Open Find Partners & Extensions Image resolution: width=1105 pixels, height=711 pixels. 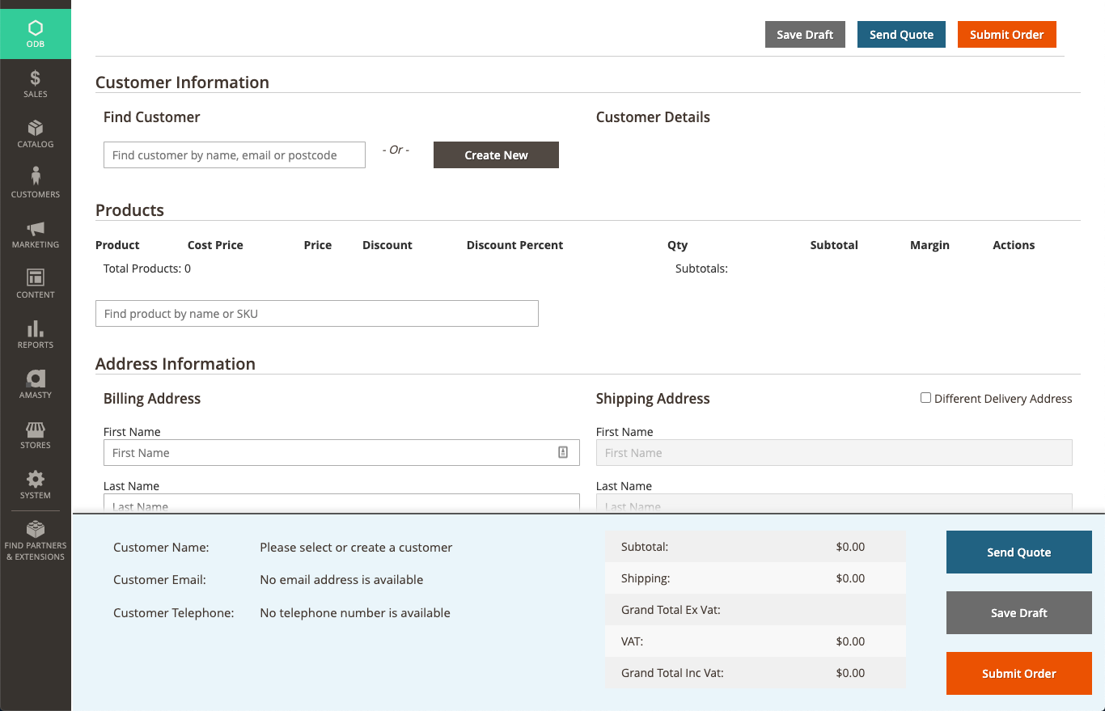pyautogui.click(x=36, y=540)
